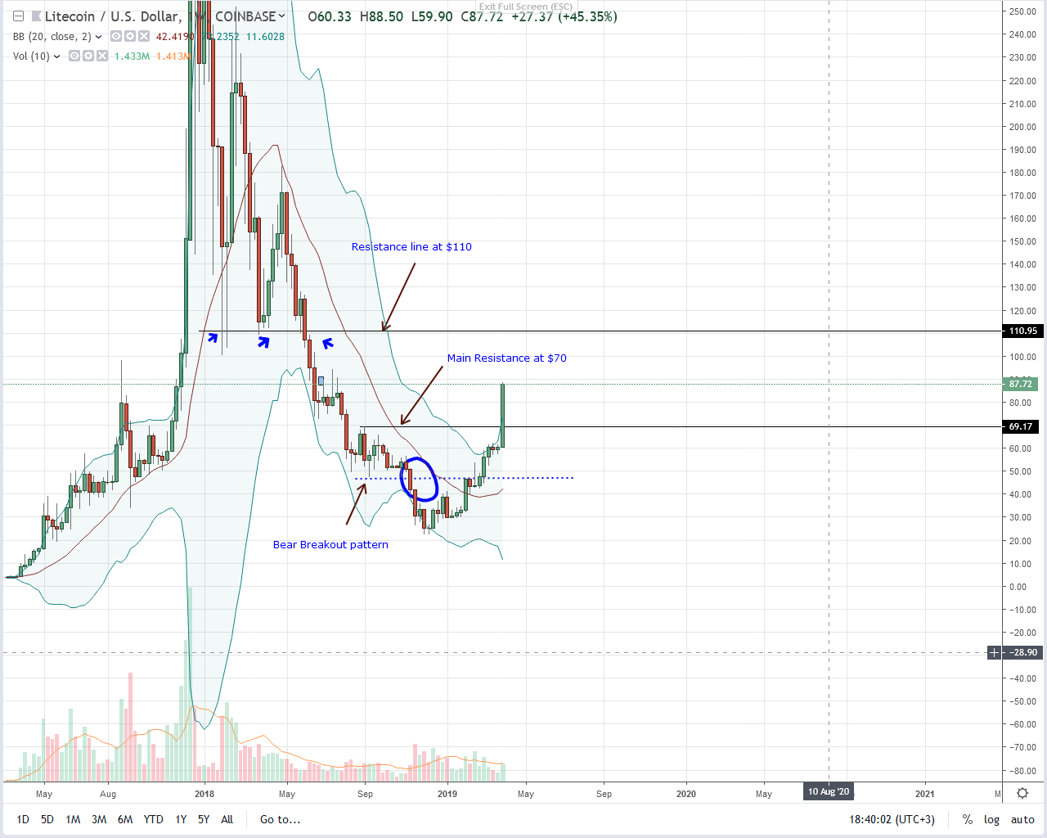Click the 110.95 price label
The width and height of the screenshot is (1047, 838).
(x=1023, y=331)
